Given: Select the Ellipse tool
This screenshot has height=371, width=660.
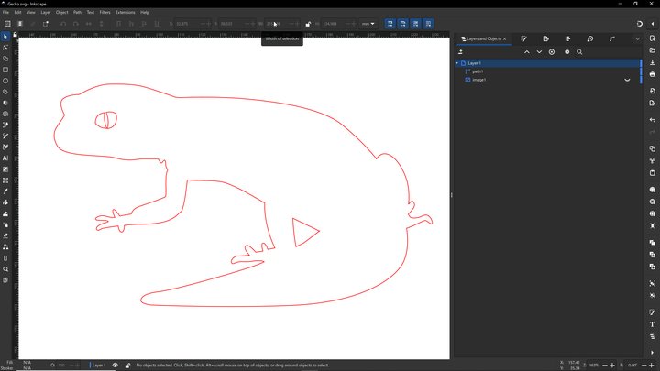Looking at the screenshot, I should 5,81.
